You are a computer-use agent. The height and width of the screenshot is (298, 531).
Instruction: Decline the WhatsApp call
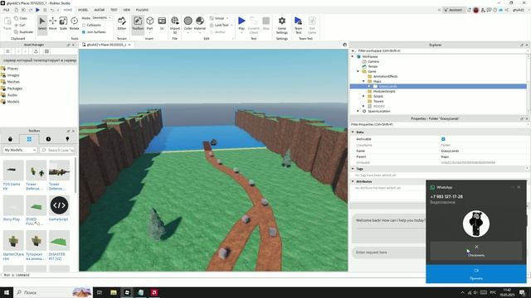click(476, 250)
